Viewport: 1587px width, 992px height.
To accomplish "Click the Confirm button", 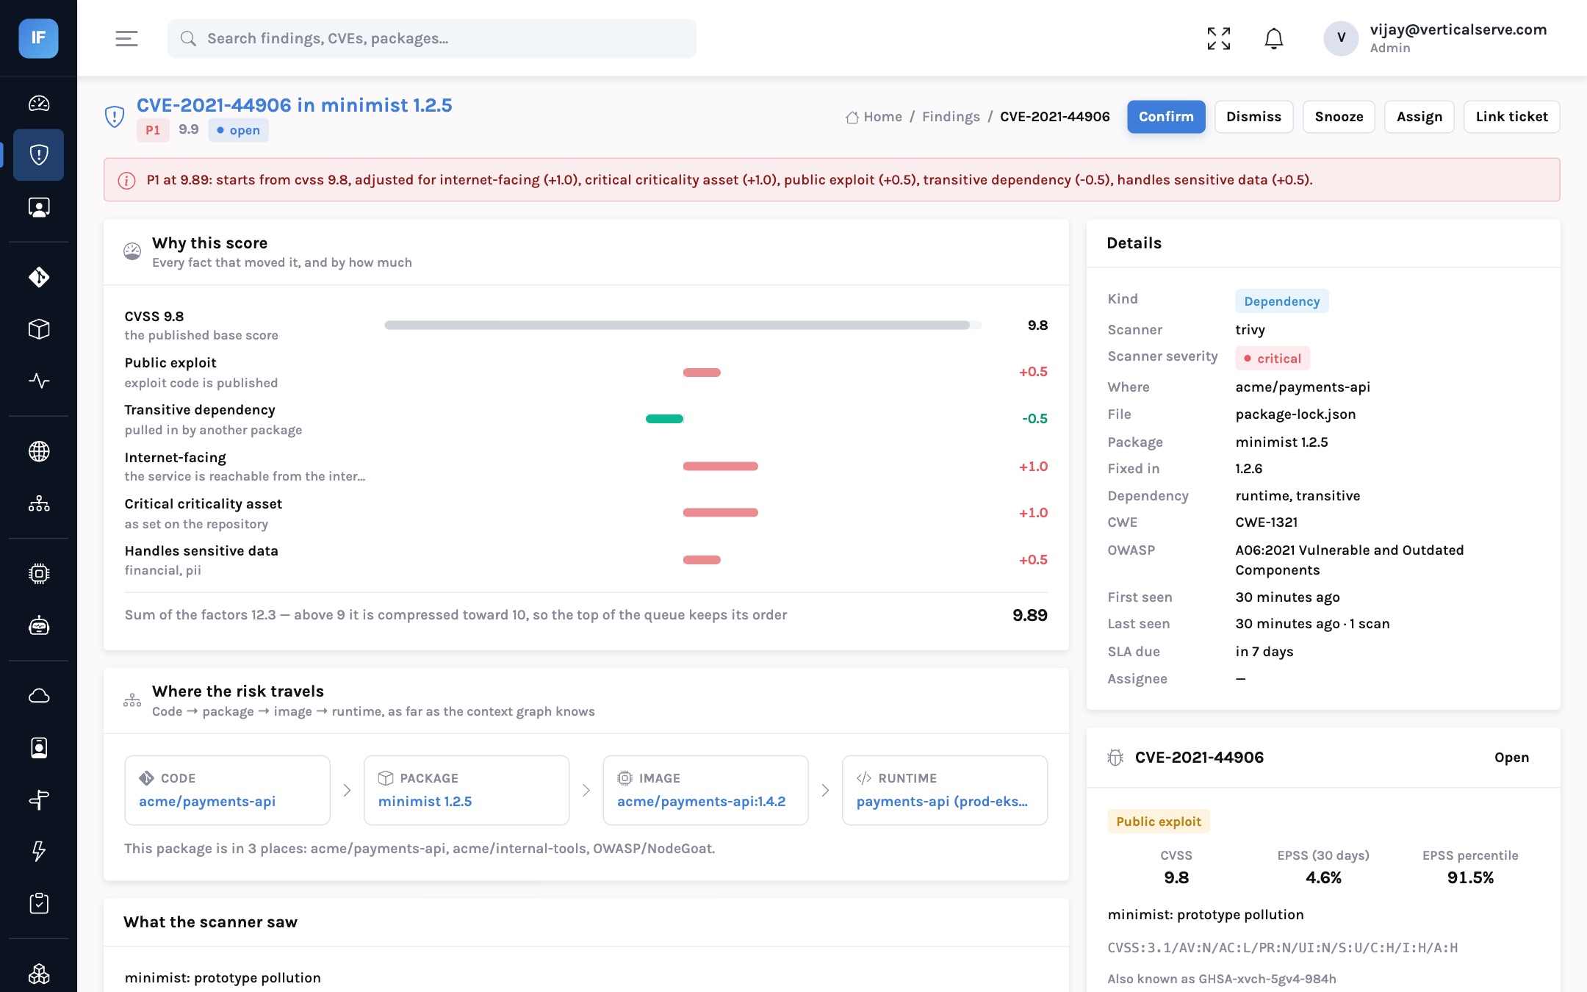I will click(1166, 117).
